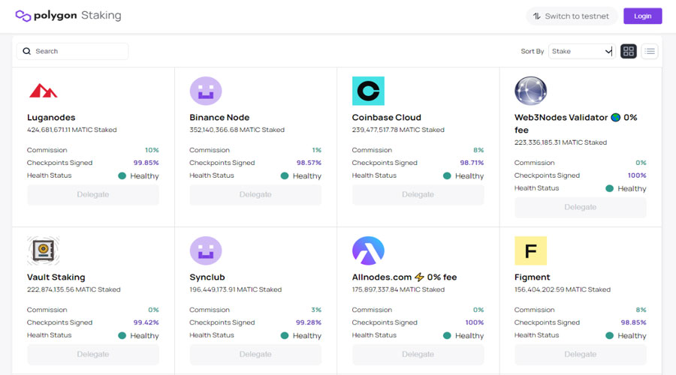Viewport: 676px width, 375px height.
Task: Delegate to Binance Node
Action: [255, 194]
